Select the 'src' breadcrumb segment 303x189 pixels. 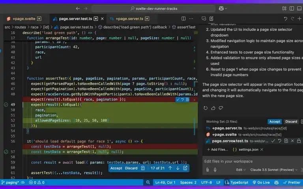(7, 27)
